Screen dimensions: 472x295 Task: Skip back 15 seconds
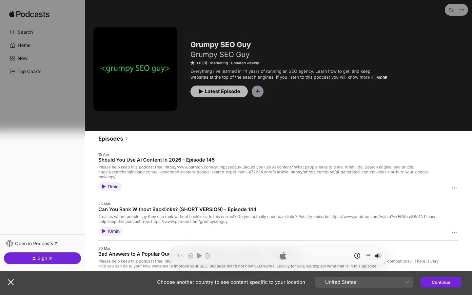pyautogui.click(x=190, y=256)
